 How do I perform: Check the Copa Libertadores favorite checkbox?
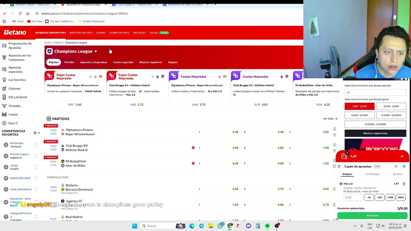tap(36, 189)
